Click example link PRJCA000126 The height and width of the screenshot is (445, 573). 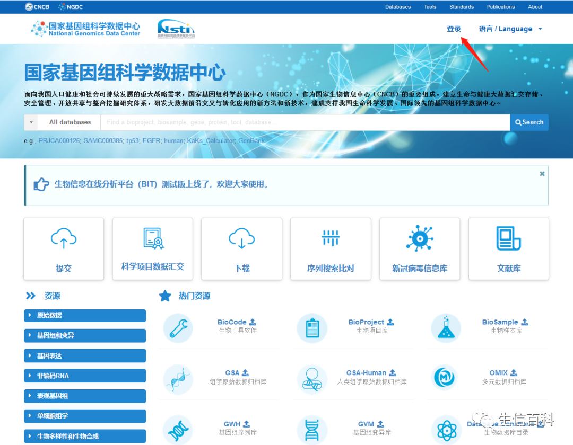59,141
